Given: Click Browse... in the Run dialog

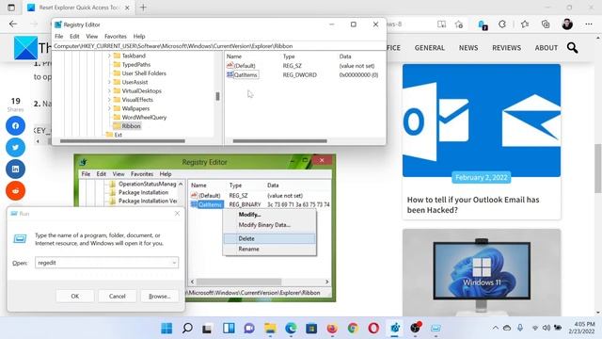Looking at the screenshot, I should point(159,297).
